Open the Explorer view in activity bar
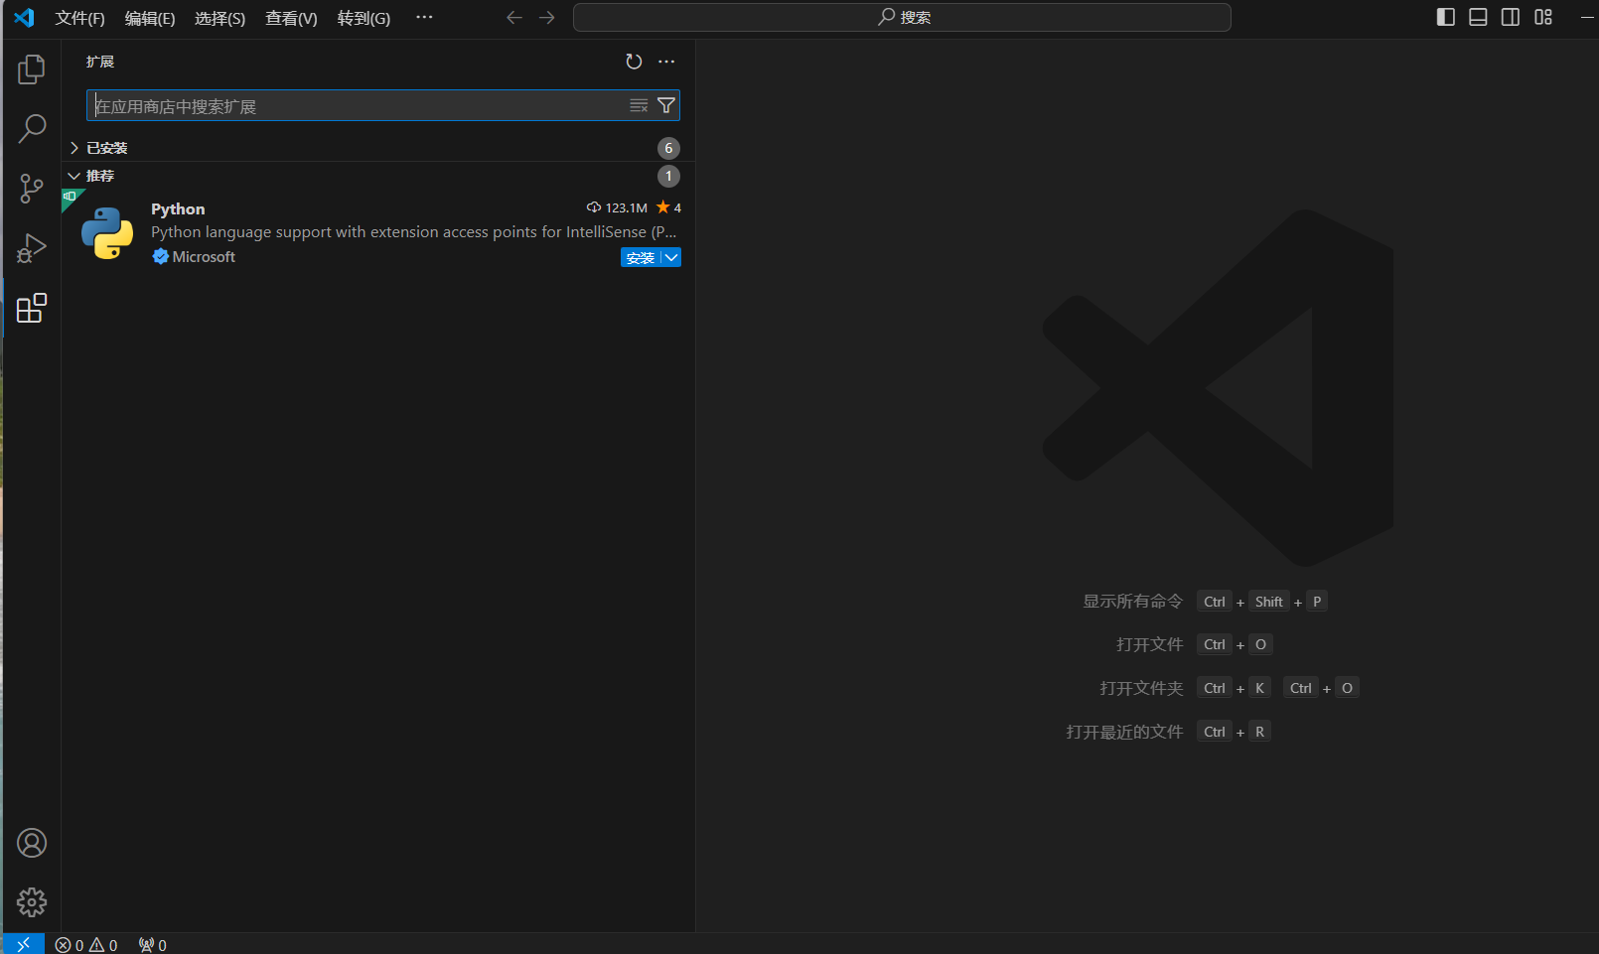The image size is (1599, 954). click(x=32, y=69)
